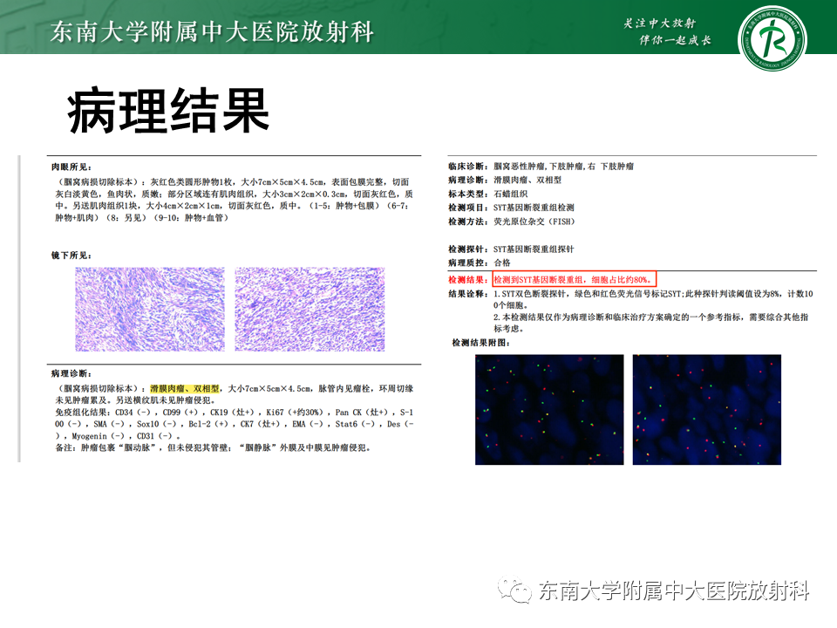The width and height of the screenshot is (837, 628).
Task: Click the 结果诠释 label
Action: 467,294
